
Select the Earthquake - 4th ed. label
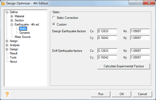tap(27, 24)
